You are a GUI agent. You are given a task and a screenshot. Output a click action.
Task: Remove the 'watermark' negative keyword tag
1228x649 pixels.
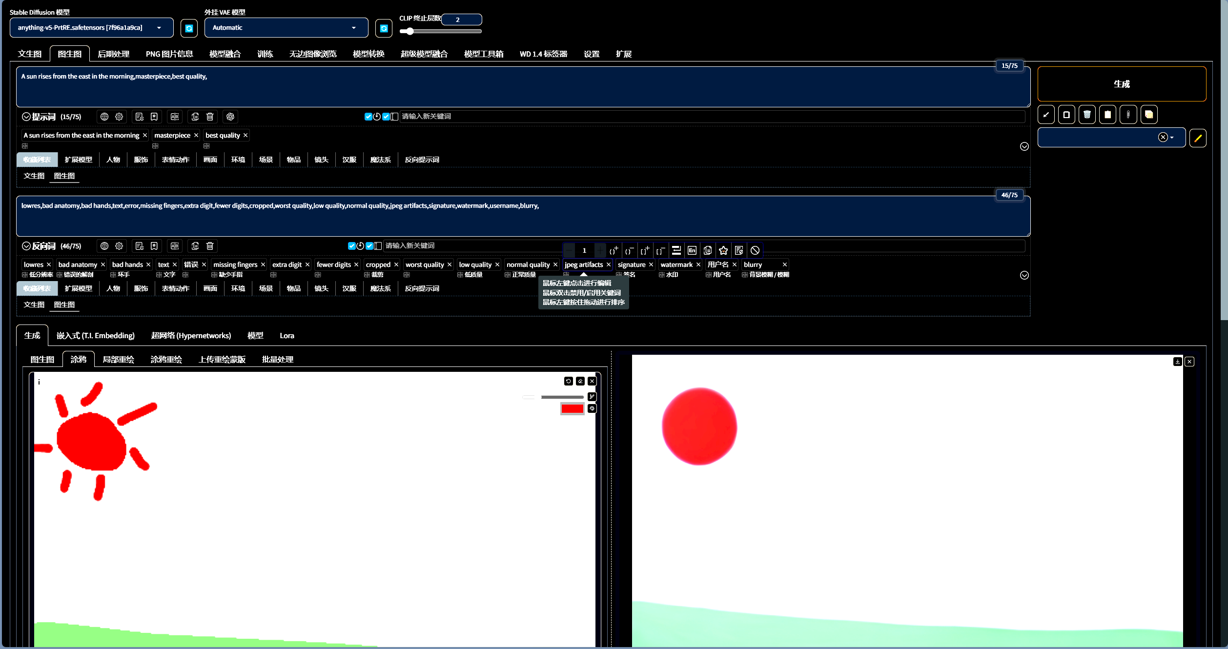click(x=698, y=264)
